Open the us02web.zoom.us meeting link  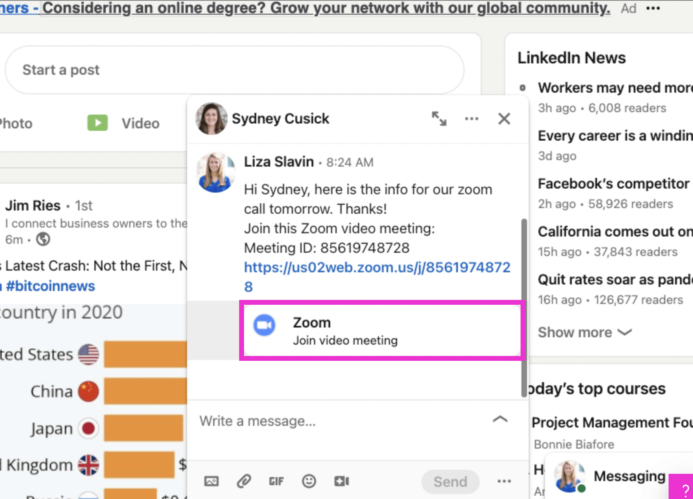pyautogui.click(x=377, y=277)
